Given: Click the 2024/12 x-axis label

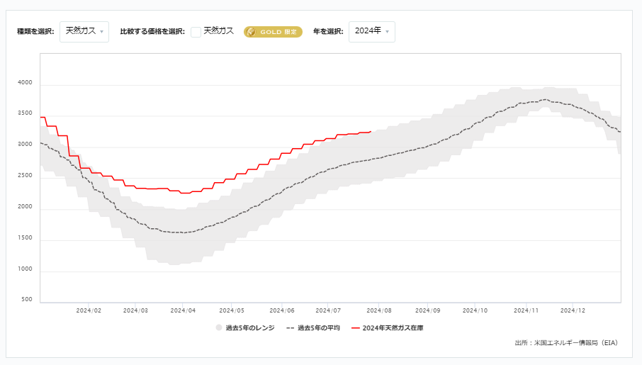Looking at the screenshot, I should click(x=573, y=310).
